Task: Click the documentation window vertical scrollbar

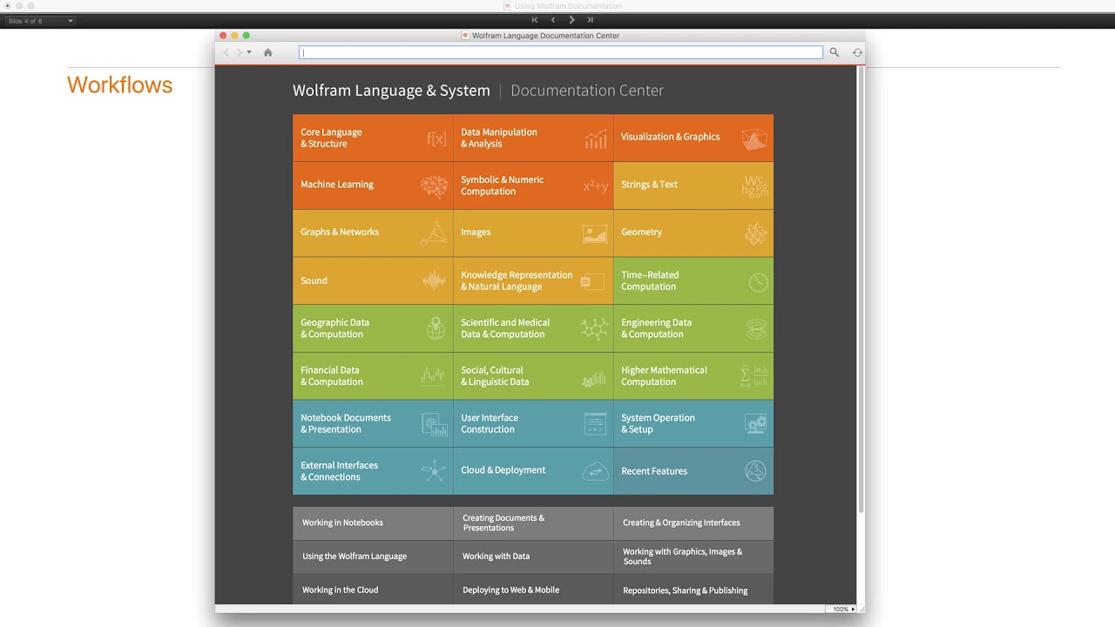Action: [862, 289]
